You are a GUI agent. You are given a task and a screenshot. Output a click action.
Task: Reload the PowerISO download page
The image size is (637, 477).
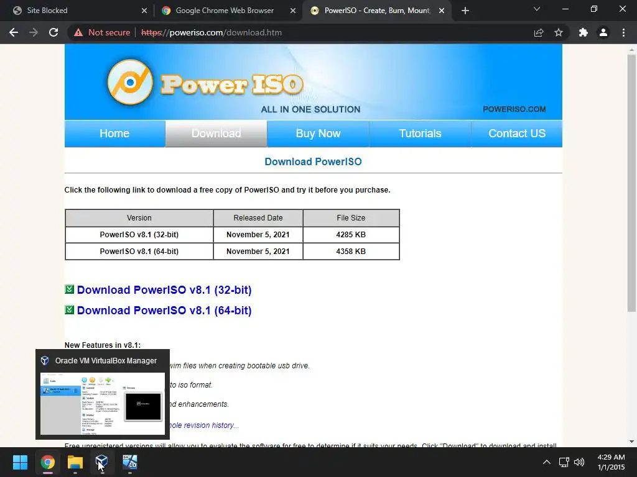pyautogui.click(x=53, y=32)
